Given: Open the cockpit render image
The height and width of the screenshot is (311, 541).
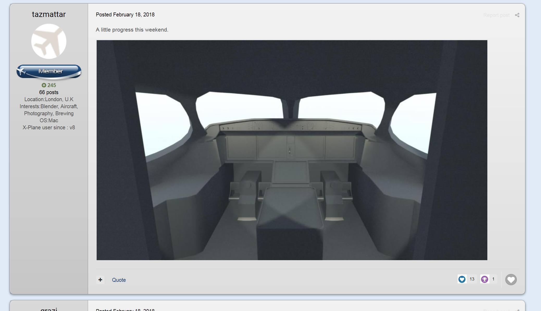Looking at the screenshot, I should pyautogui.click(x=292, y=150).
